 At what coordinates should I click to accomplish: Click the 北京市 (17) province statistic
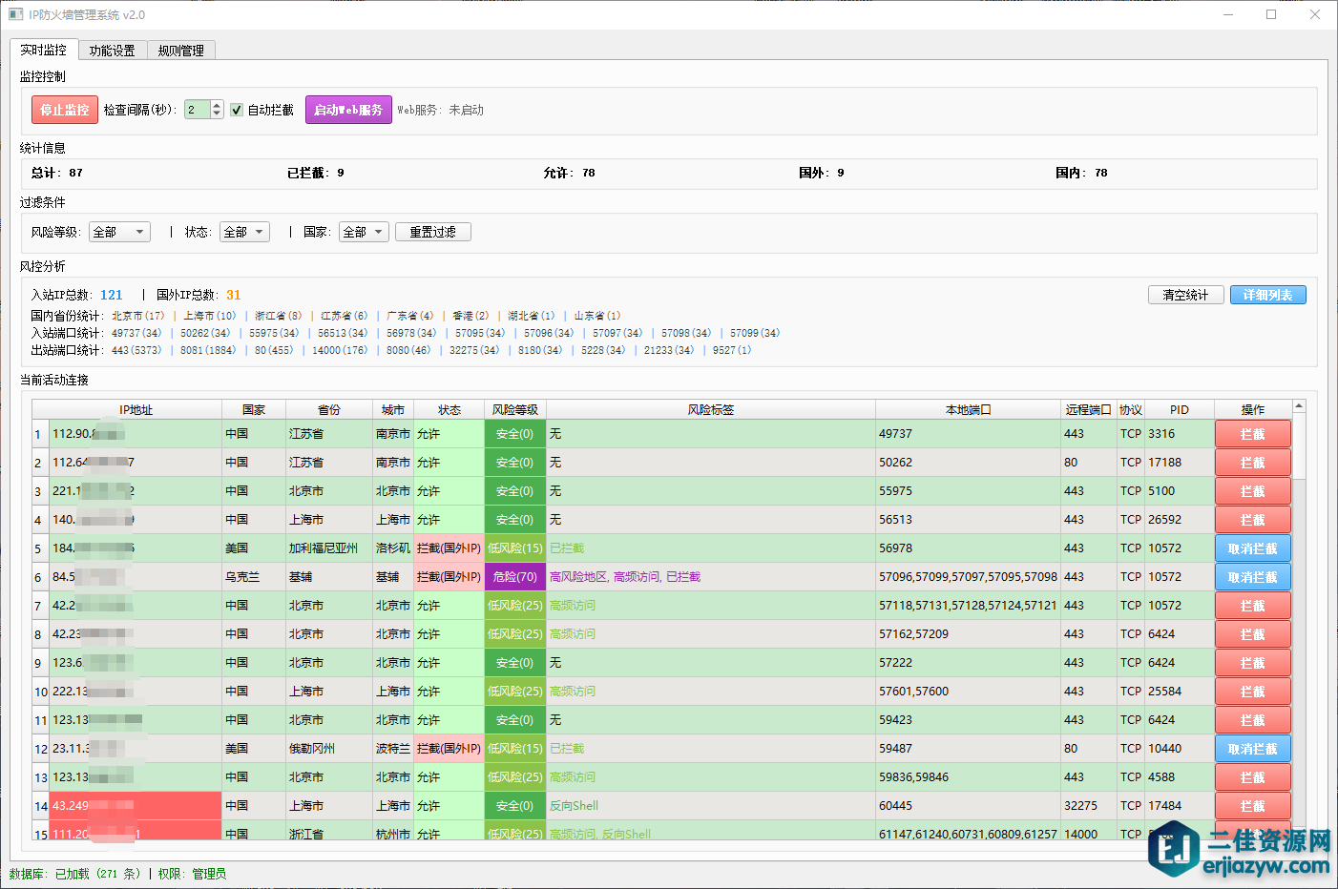pos(138,316)
